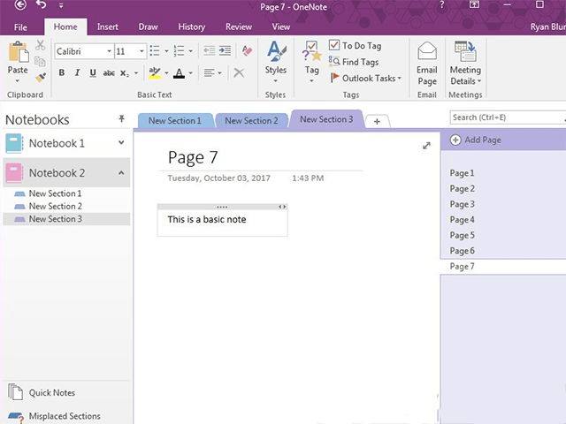Open Meeting Details calendar icon
566x424 pixels.
coord(465,51)
